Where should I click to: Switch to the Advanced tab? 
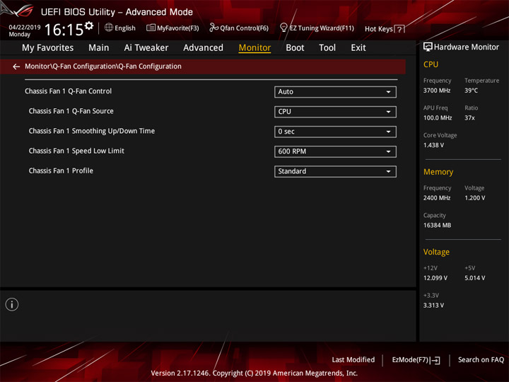point(203,48)
